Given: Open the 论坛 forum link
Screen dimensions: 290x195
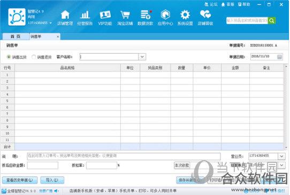Looking at the screenshot, I should click(x=211, y=4).
